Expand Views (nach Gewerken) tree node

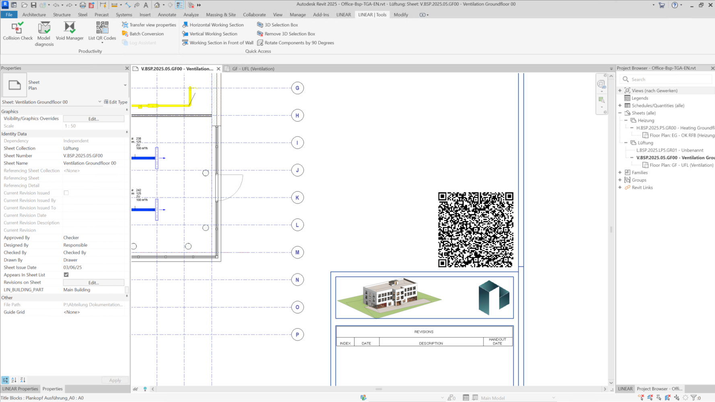pos(620,90)
